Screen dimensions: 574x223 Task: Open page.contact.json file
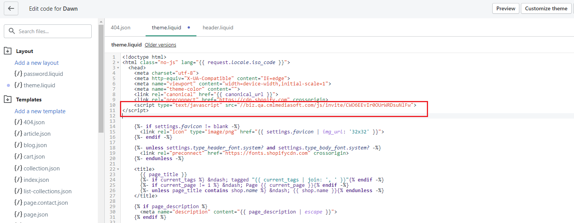(x=46, y=203)
